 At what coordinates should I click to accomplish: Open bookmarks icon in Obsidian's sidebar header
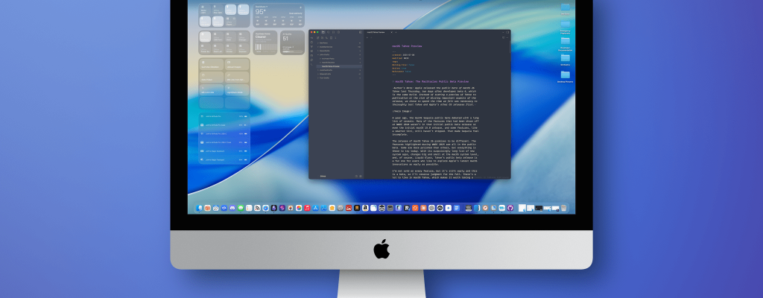click(x=333, y=33)
